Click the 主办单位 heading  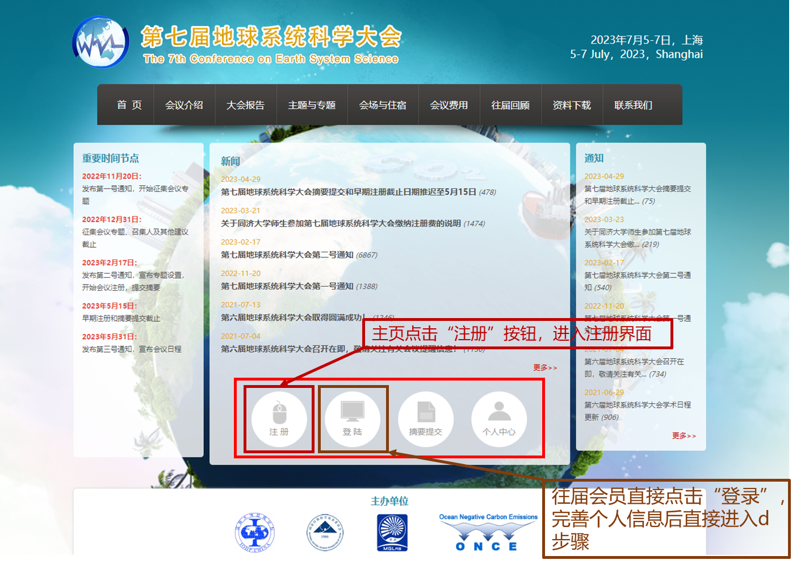(389, 501)
